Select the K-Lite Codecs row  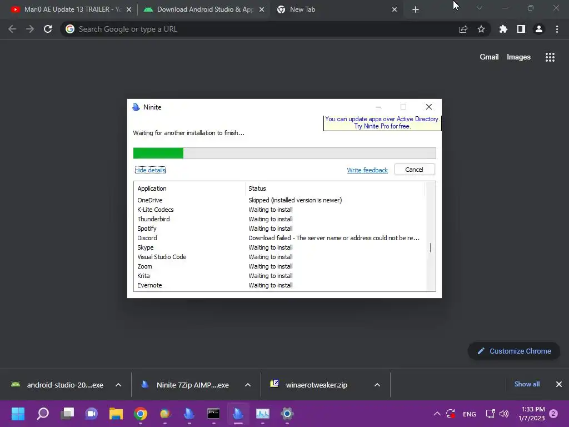(x=279, y=210)
